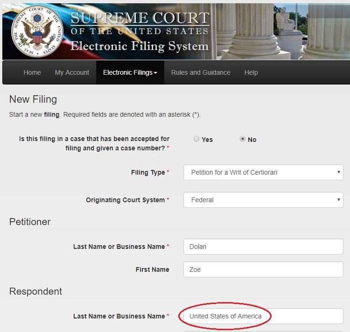Click Respondent Last Name field
This screenshot has width=350, height=332.
pyautogui.click(x=263, y=316)
